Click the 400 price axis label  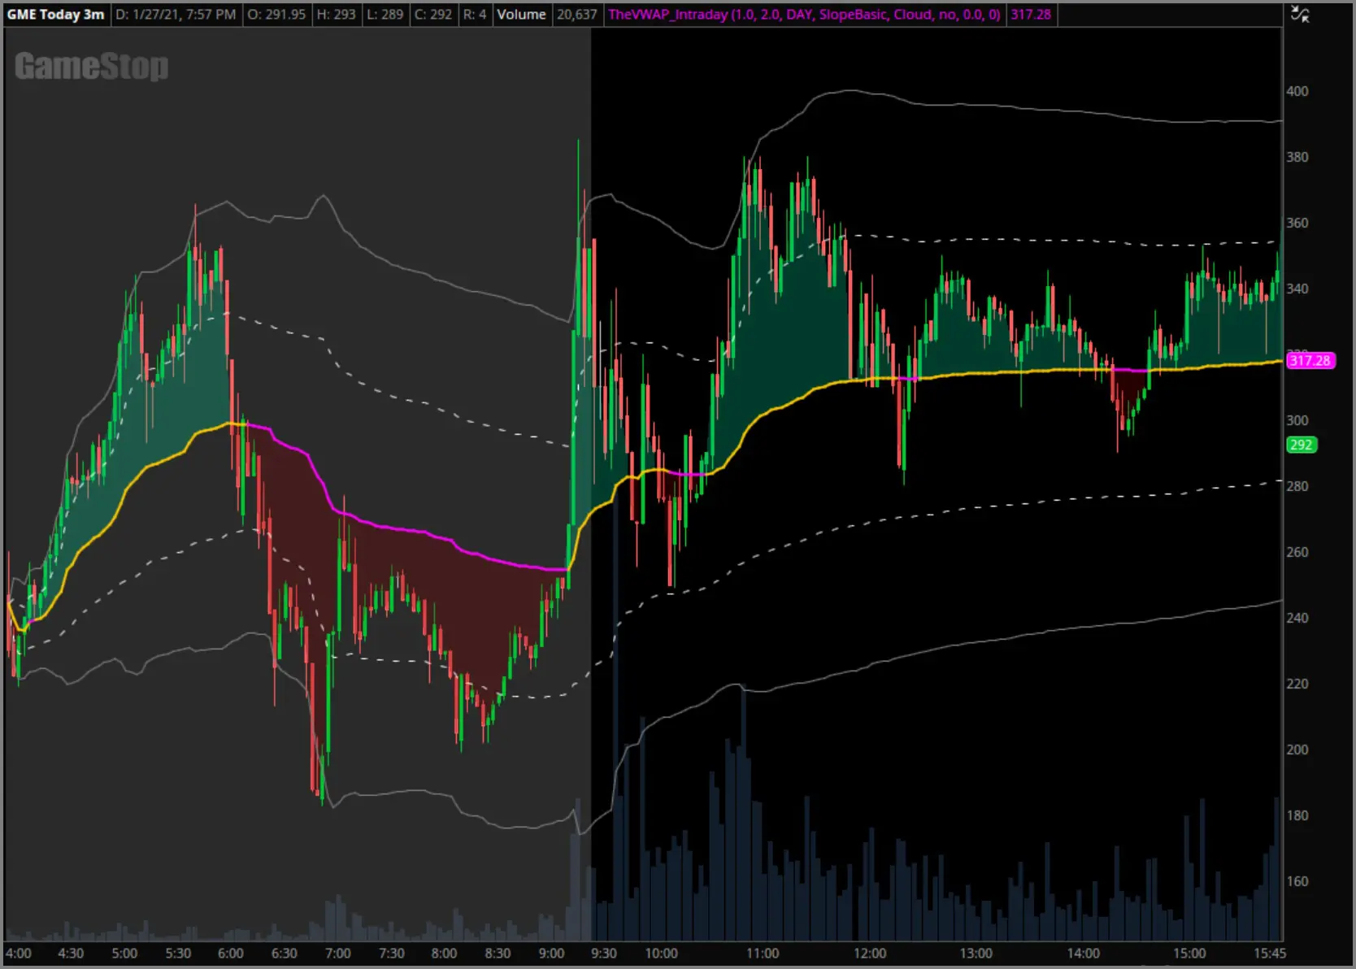tap(1297, 91)
